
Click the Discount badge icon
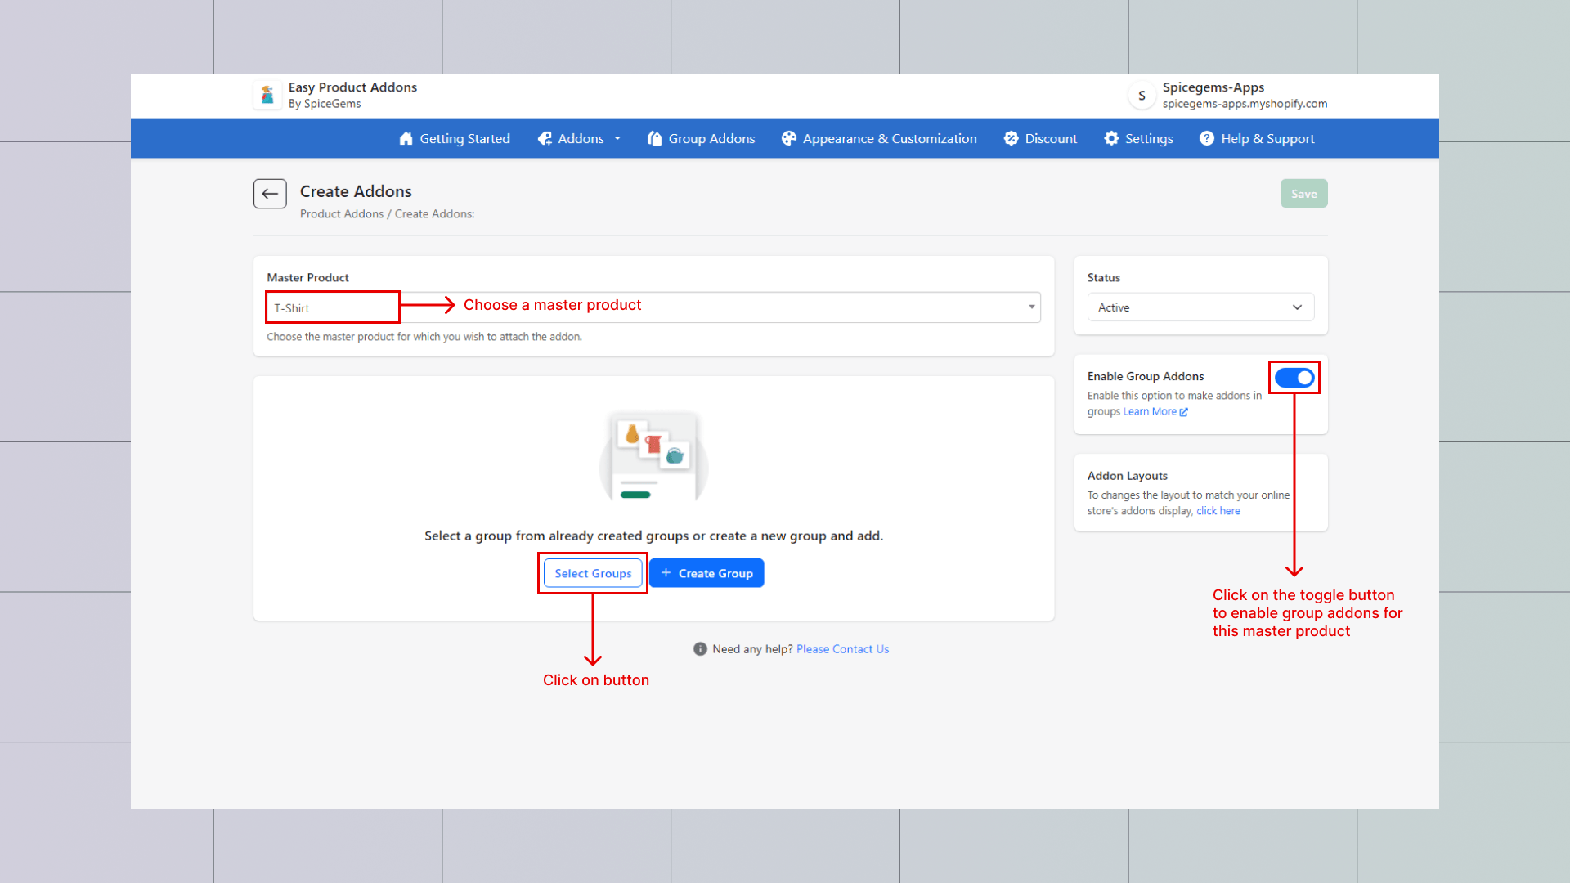(x=1012, y=139)
